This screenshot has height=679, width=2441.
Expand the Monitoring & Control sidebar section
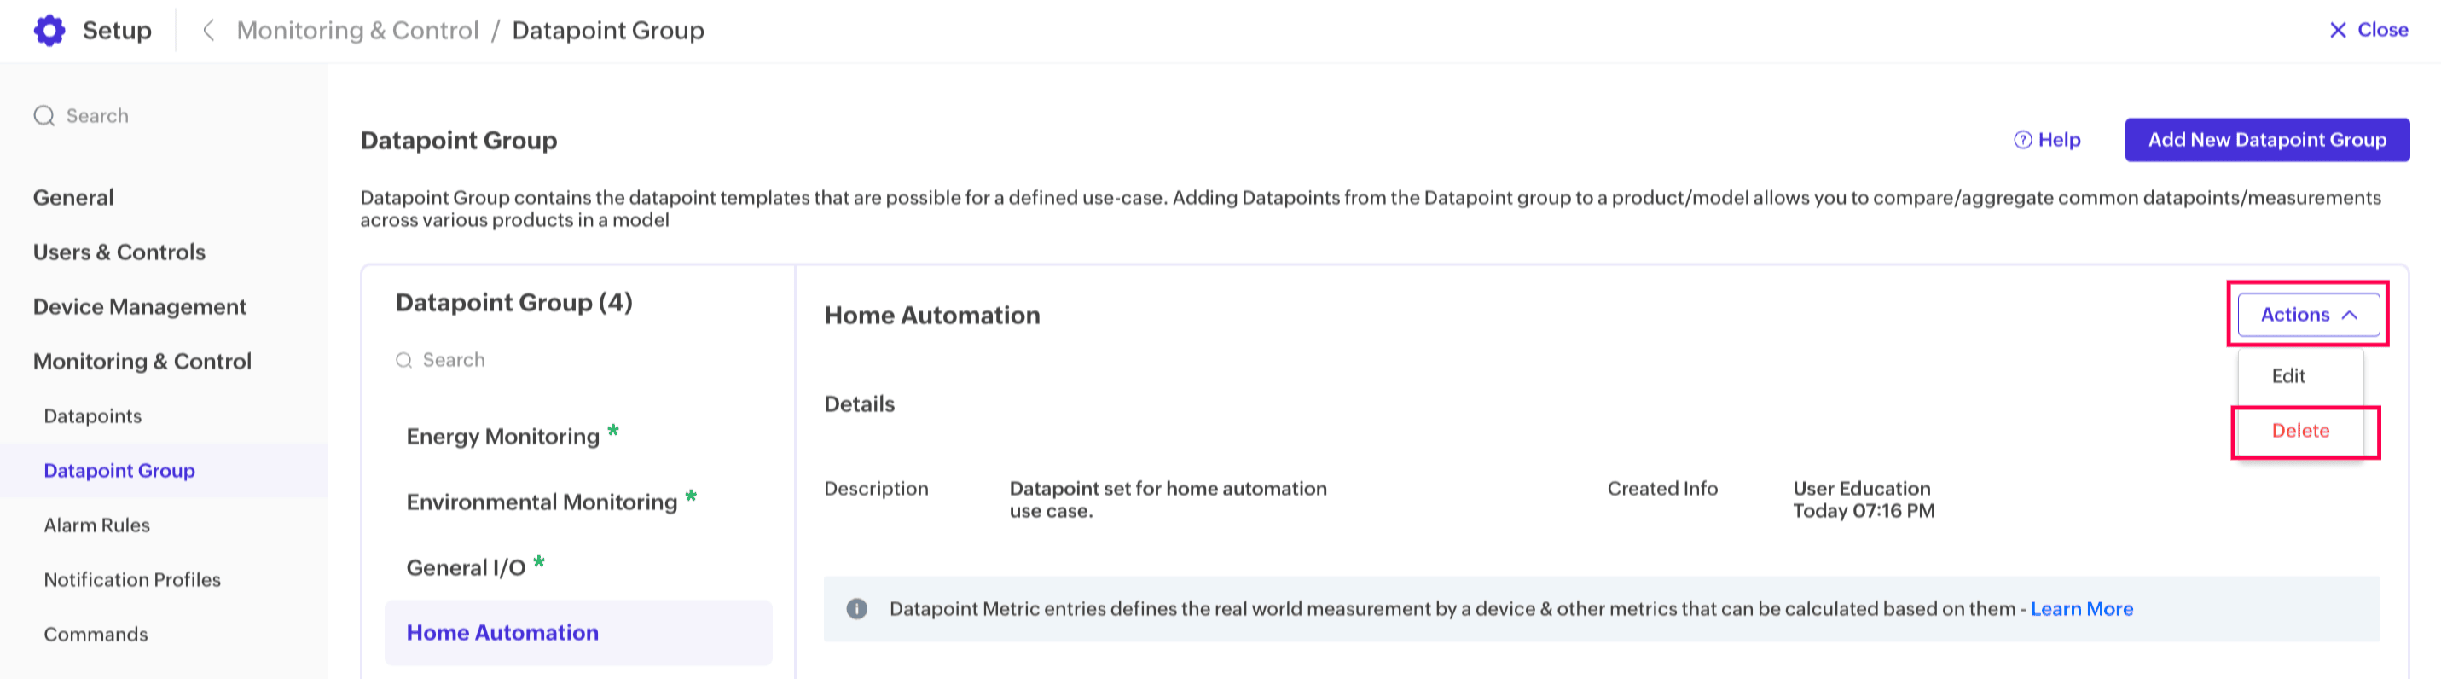[x=142, y=362]
